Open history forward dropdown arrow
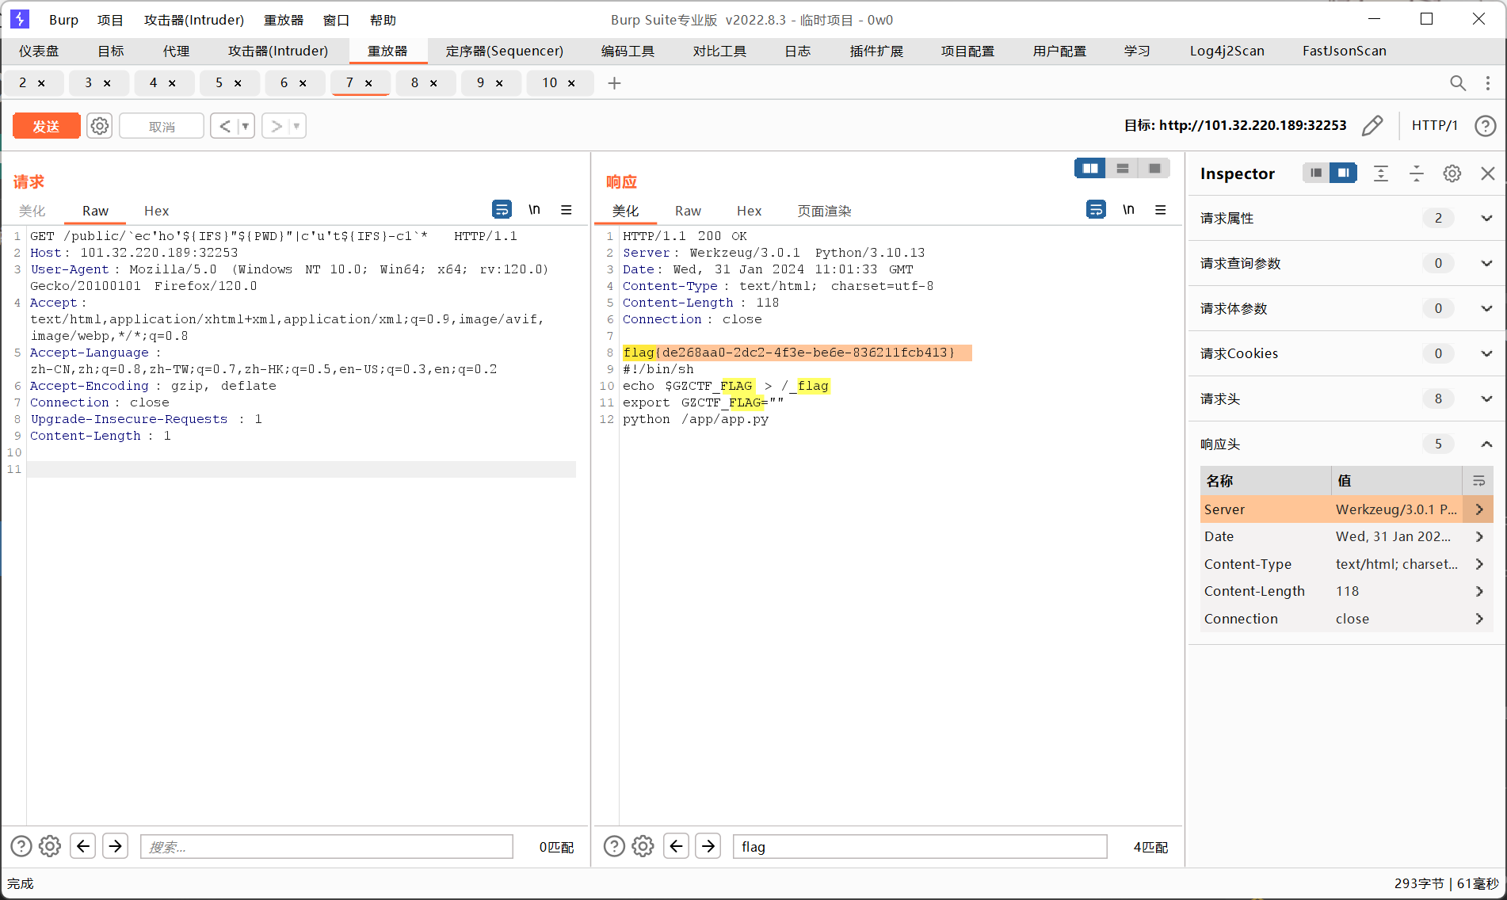 point(297,126)
